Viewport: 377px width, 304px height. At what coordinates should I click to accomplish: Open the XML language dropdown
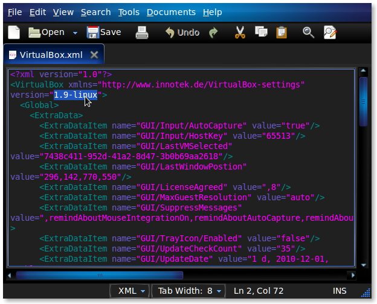[130, 291]
